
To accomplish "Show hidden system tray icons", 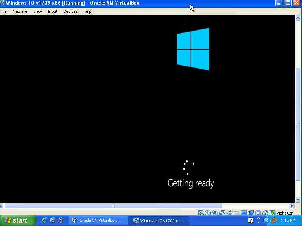I will 267,220.
